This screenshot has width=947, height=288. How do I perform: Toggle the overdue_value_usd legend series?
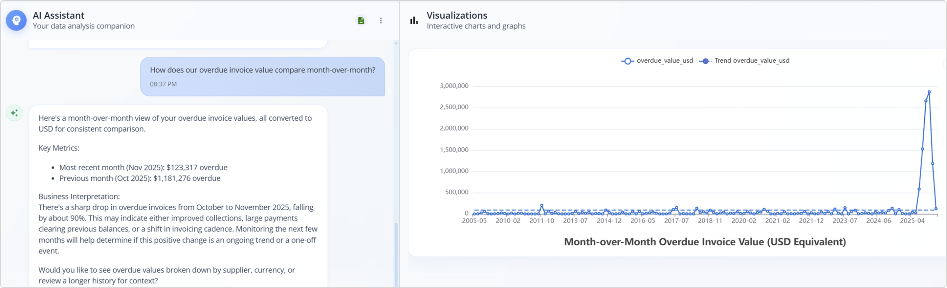657,61
